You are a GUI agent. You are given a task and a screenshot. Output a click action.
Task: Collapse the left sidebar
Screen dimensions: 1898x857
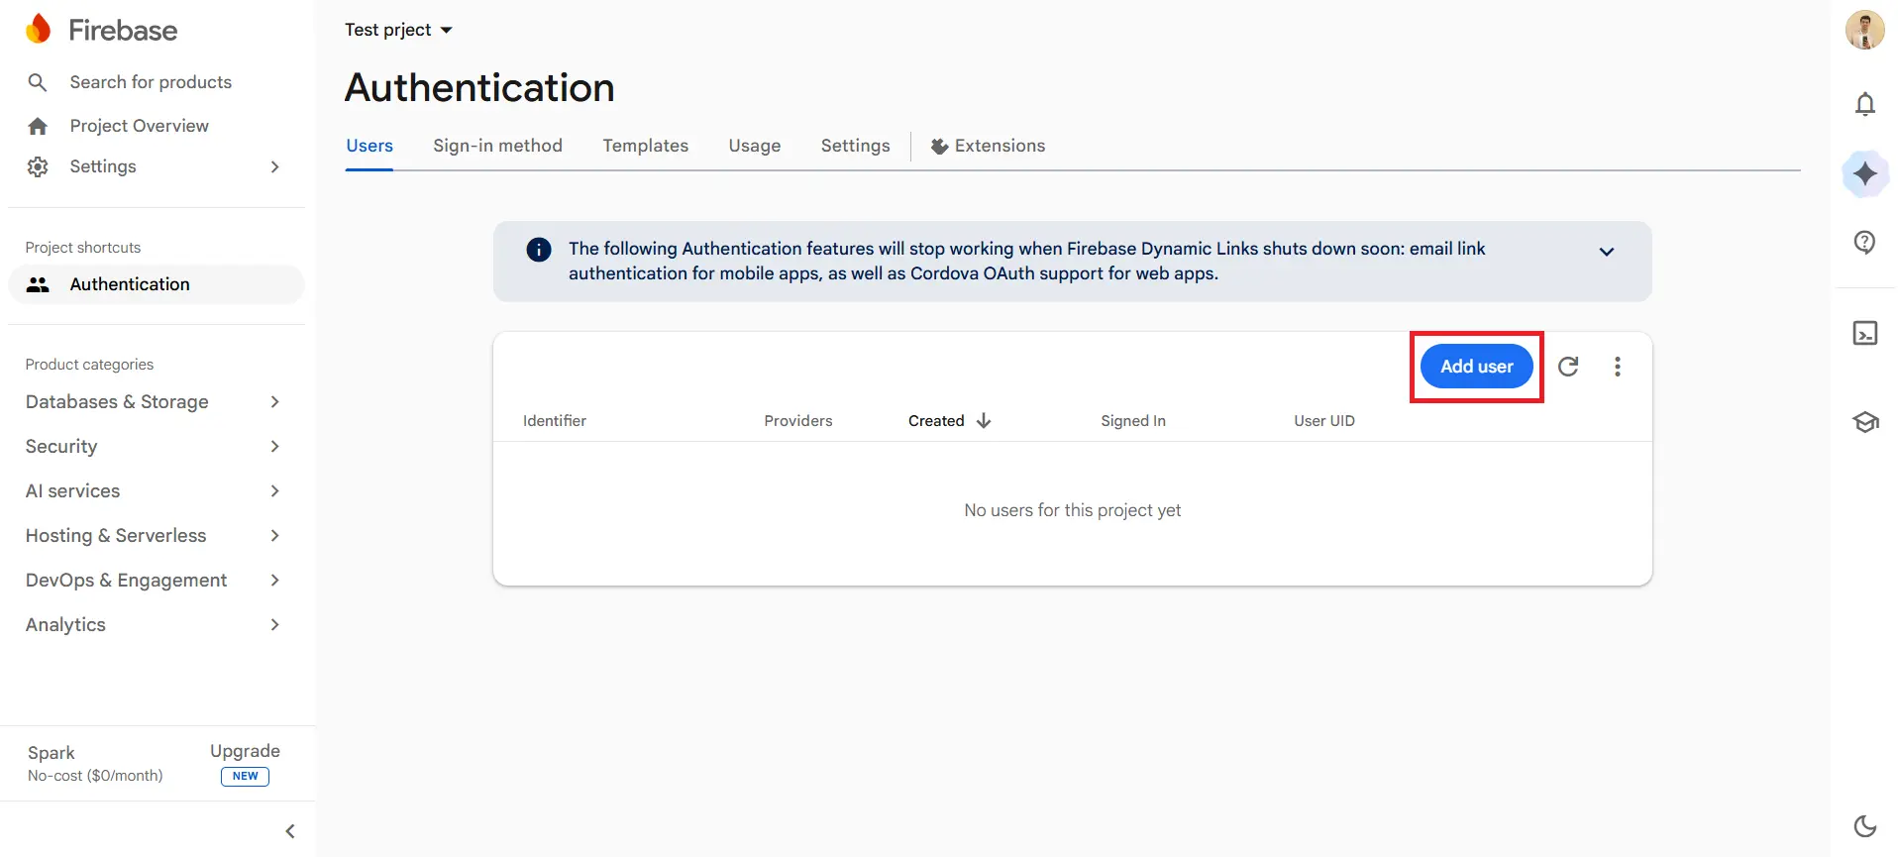click(290, 831)
